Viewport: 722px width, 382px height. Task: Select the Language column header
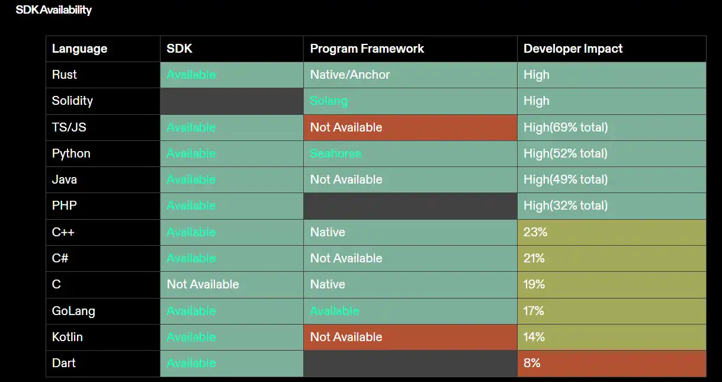[x=79, y=49]
